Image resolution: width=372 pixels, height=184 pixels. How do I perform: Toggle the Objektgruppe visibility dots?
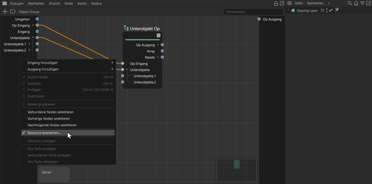(x=327, y=10)
